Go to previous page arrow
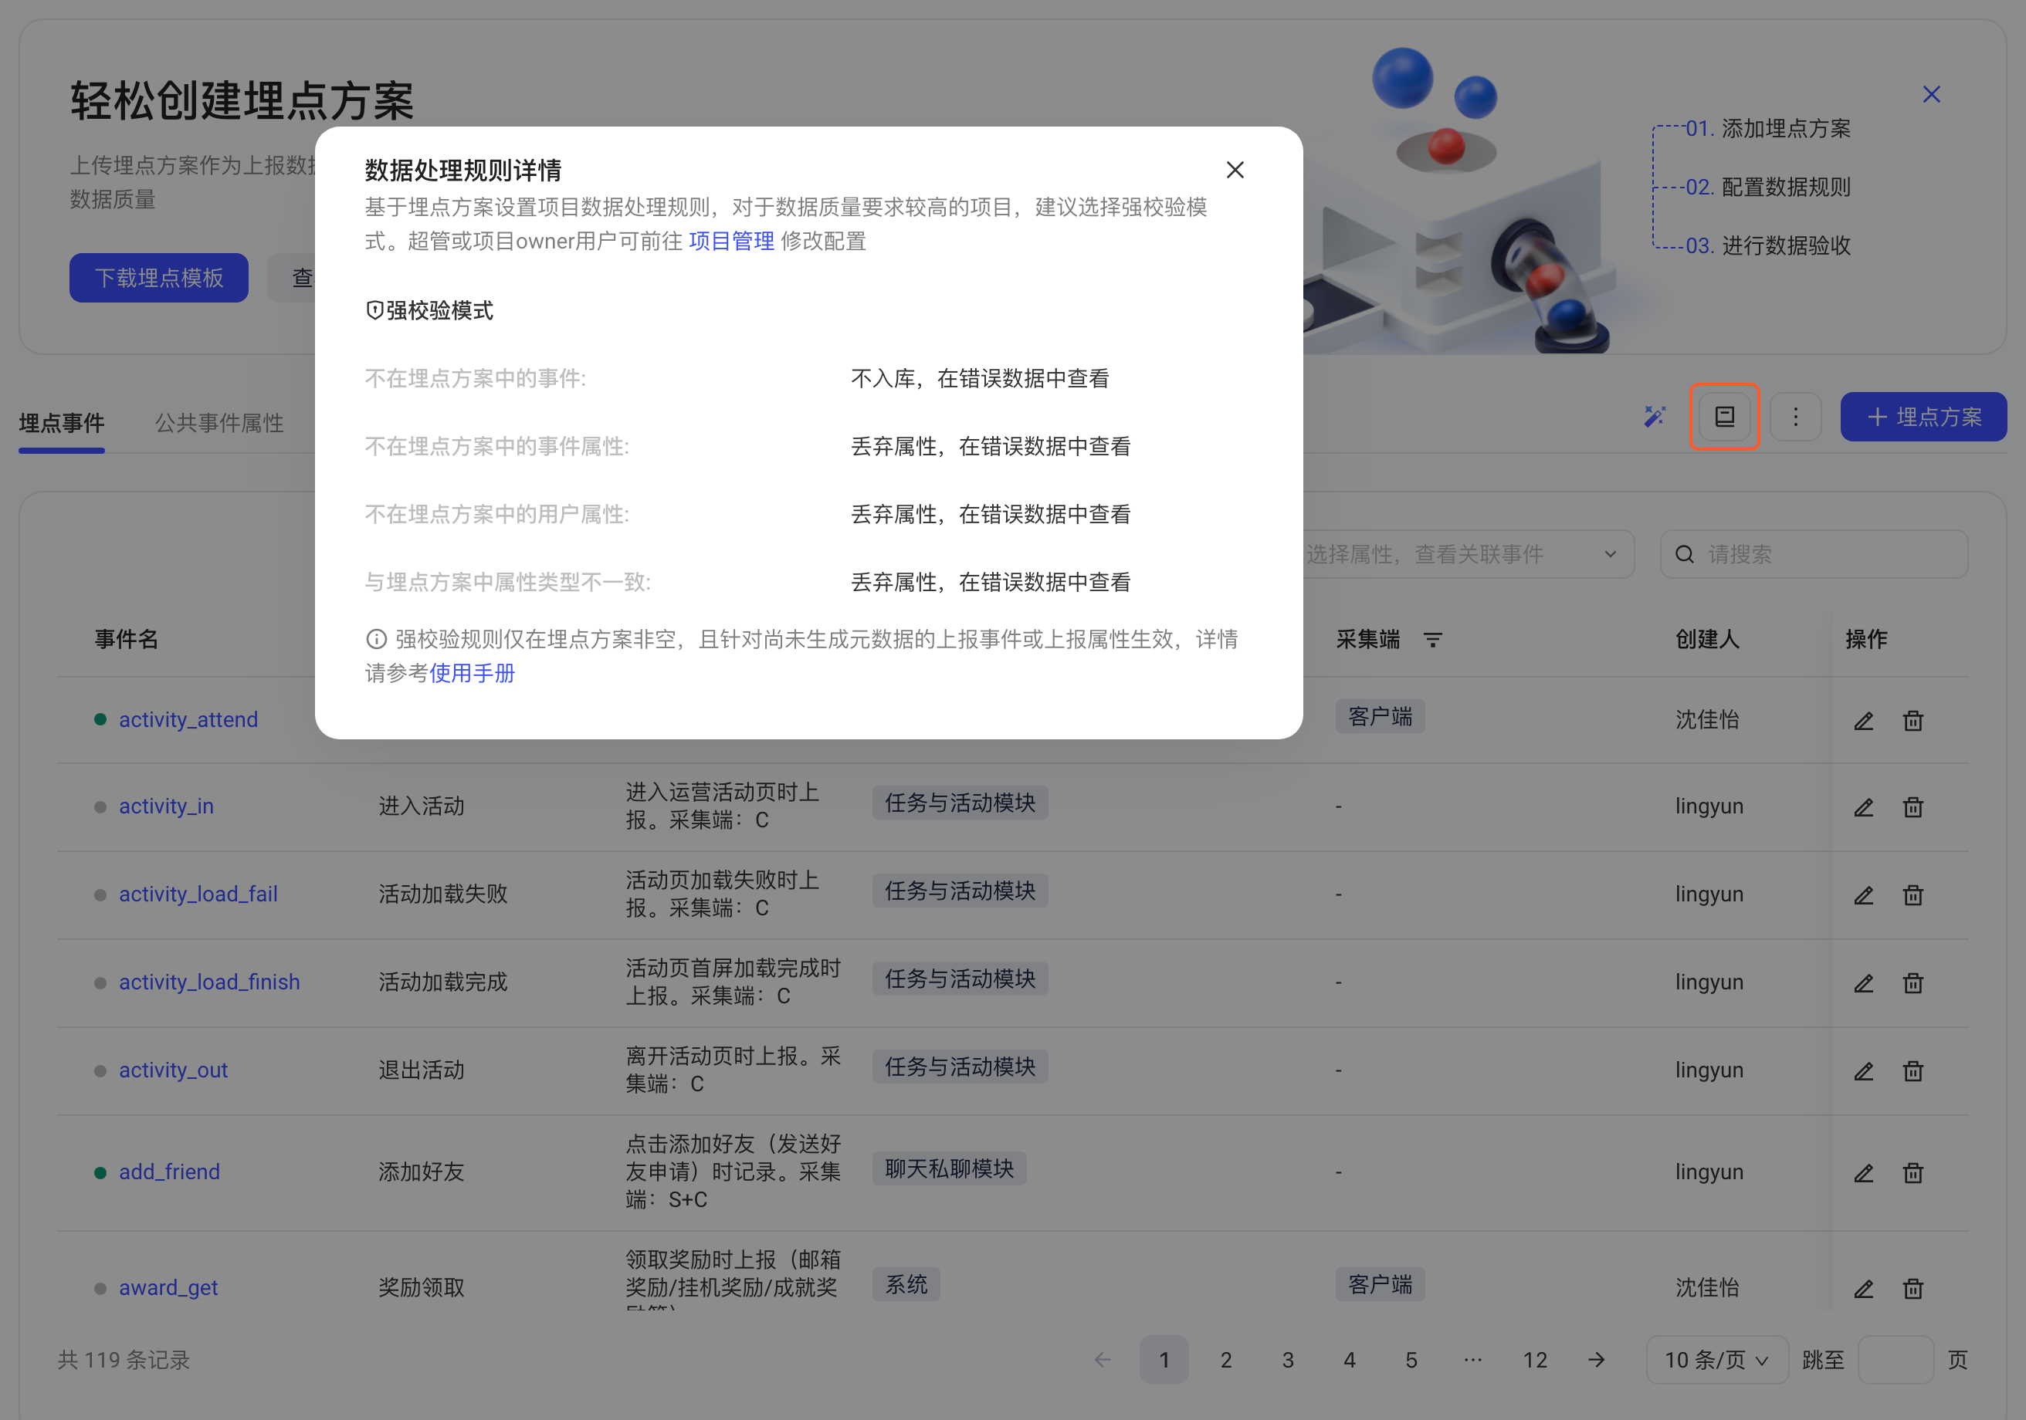 (x=1102, y=1360)
